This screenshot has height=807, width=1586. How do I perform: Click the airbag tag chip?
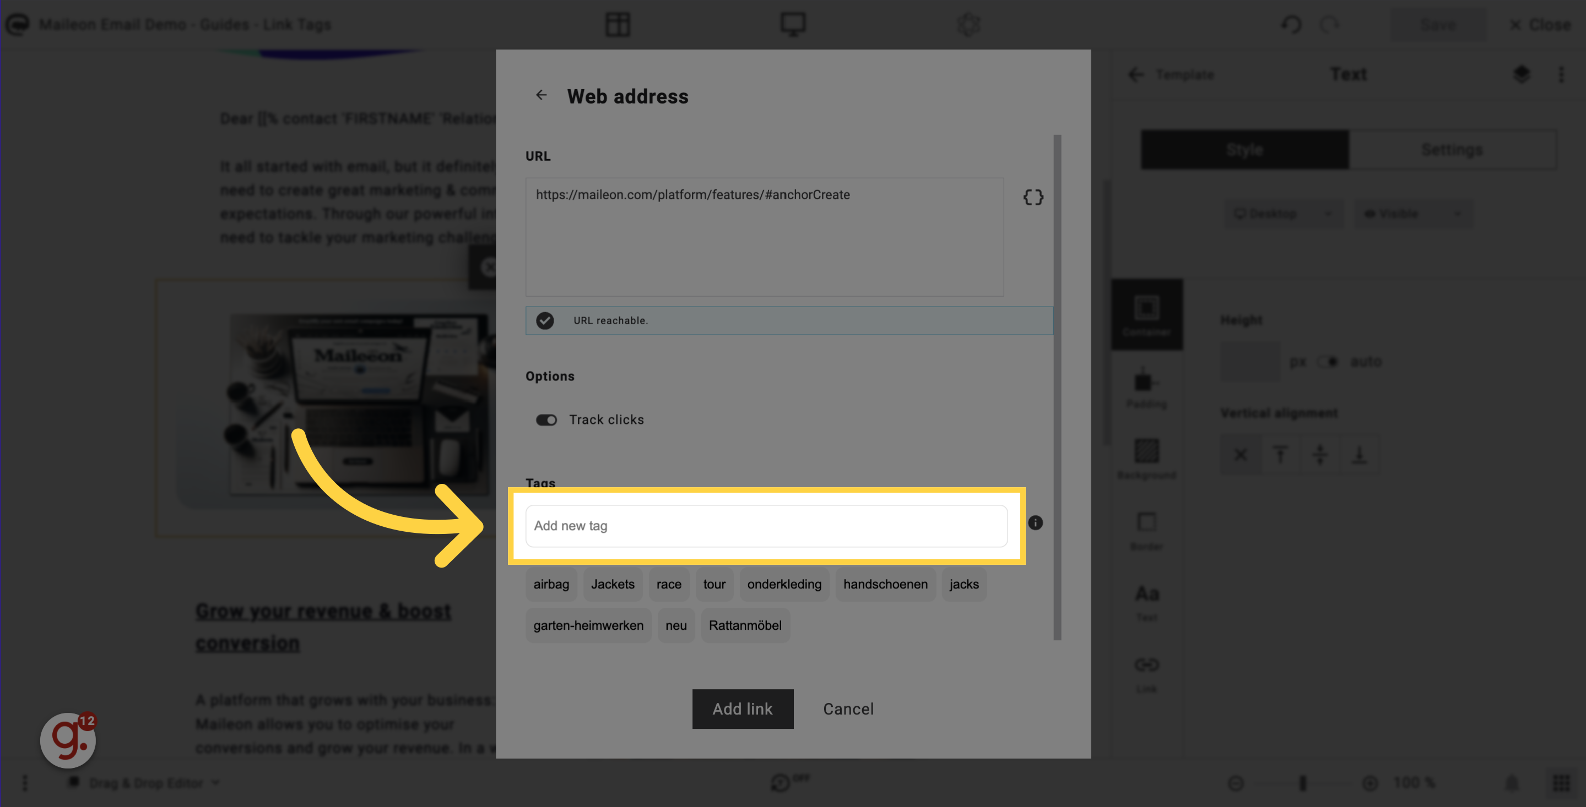(x=551, y=584)
